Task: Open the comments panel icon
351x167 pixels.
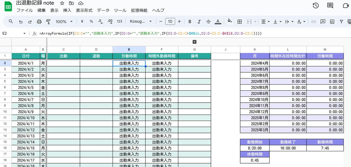Action: 330,6
